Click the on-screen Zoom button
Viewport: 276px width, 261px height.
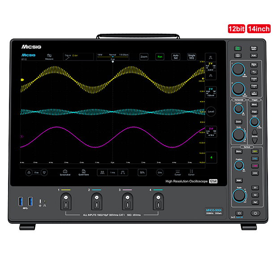point(144,57)
